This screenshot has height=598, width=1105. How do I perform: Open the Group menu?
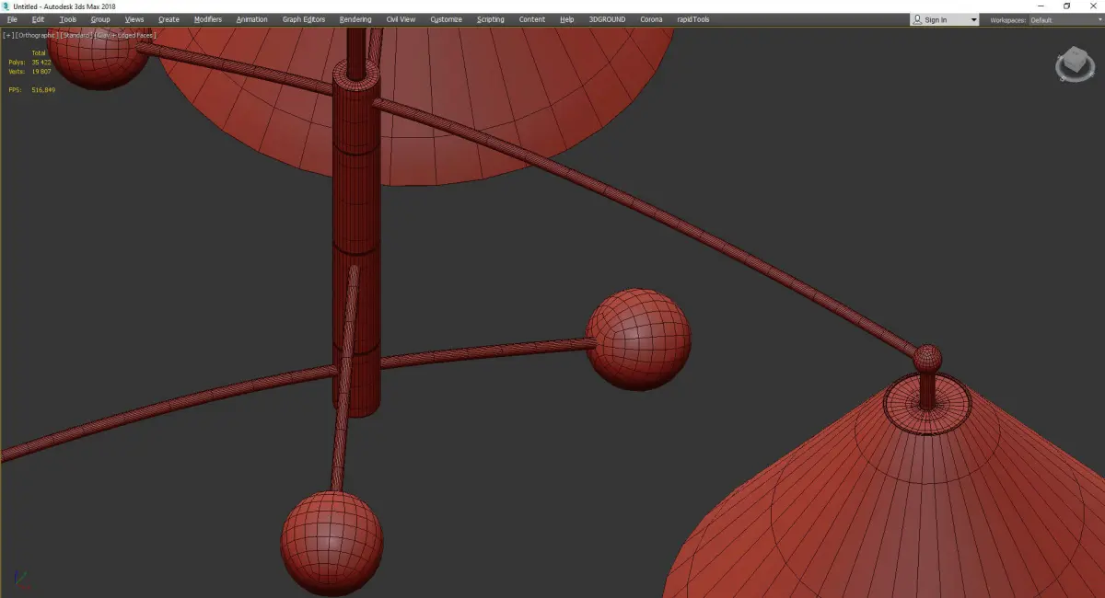(x=100, y=19)
